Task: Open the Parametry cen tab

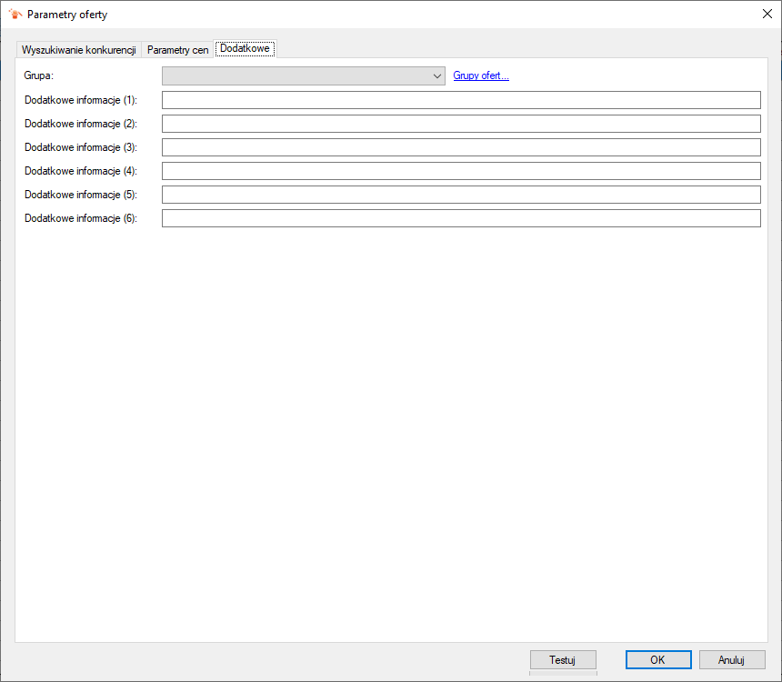Action: tap(177, 50)
